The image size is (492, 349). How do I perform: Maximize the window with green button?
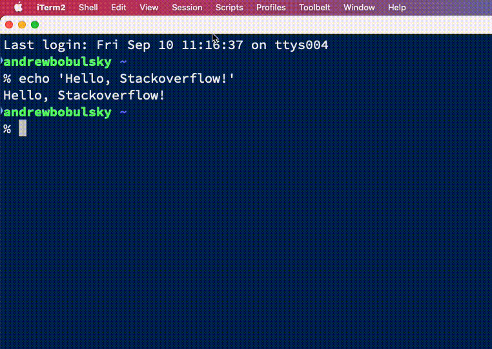35,25
